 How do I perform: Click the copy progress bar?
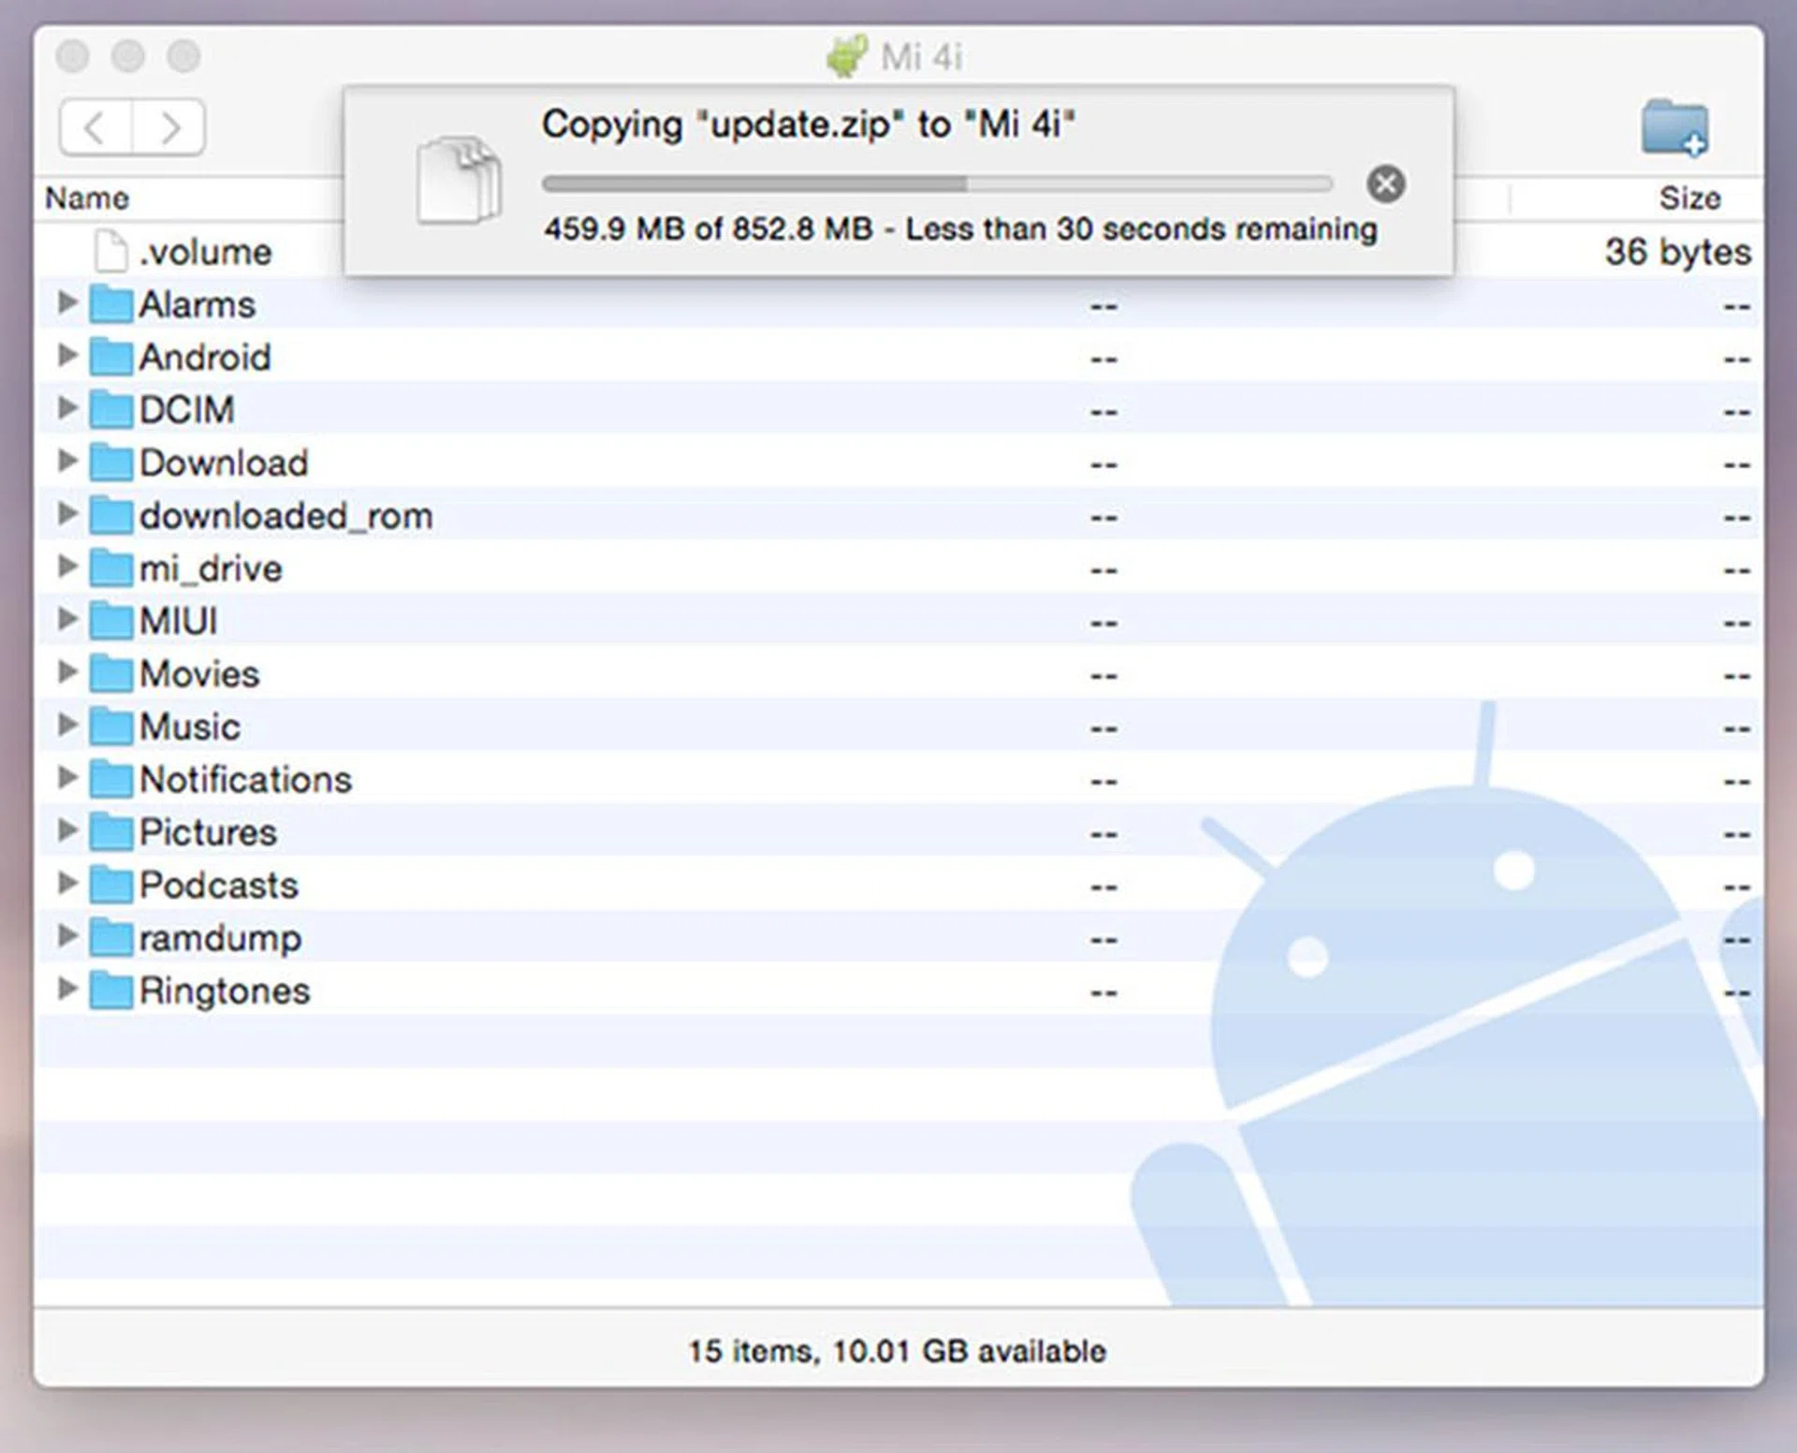pyautogui.click(x=936, y=184)
